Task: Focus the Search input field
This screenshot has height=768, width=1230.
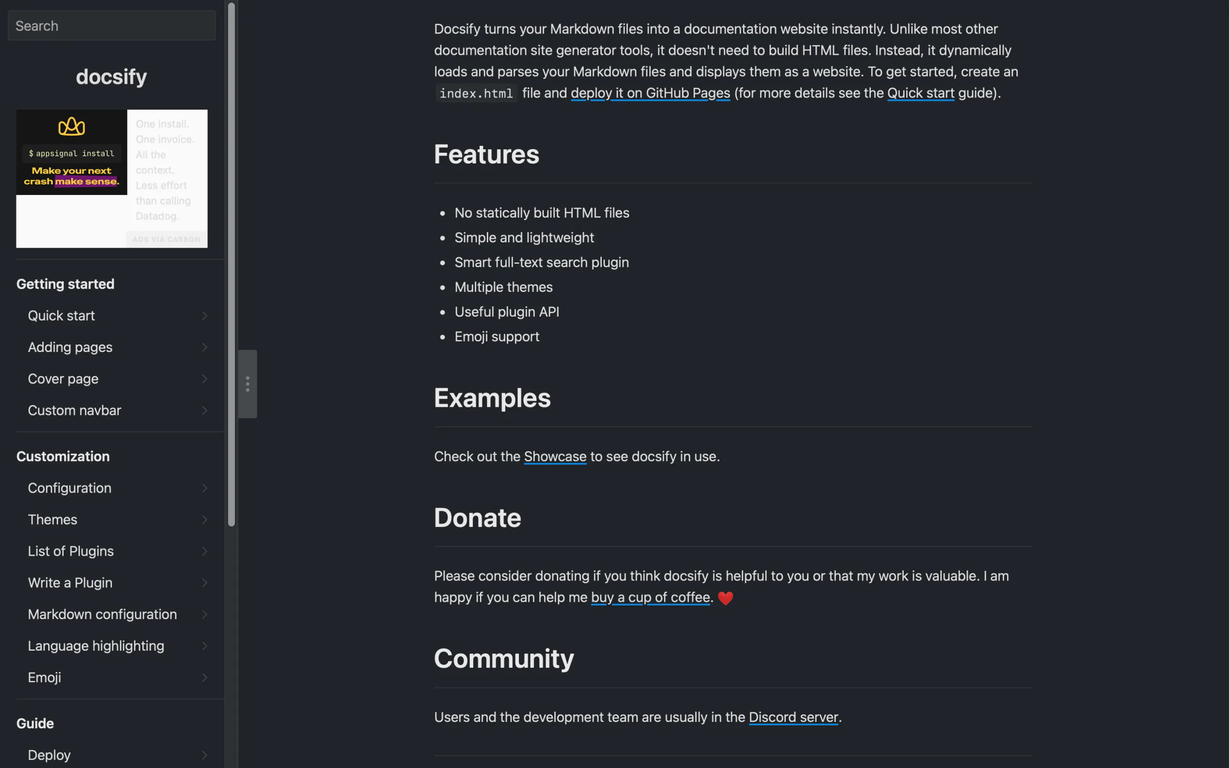Action: coord(112,26)
